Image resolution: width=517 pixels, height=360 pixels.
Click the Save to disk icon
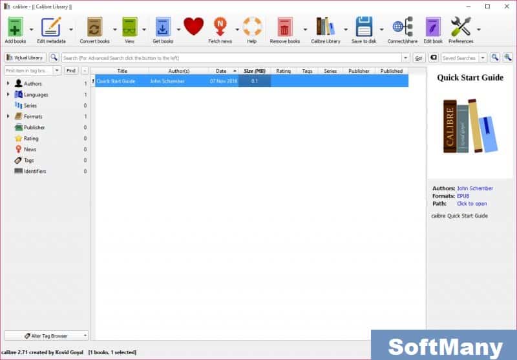tap(364, 27)
